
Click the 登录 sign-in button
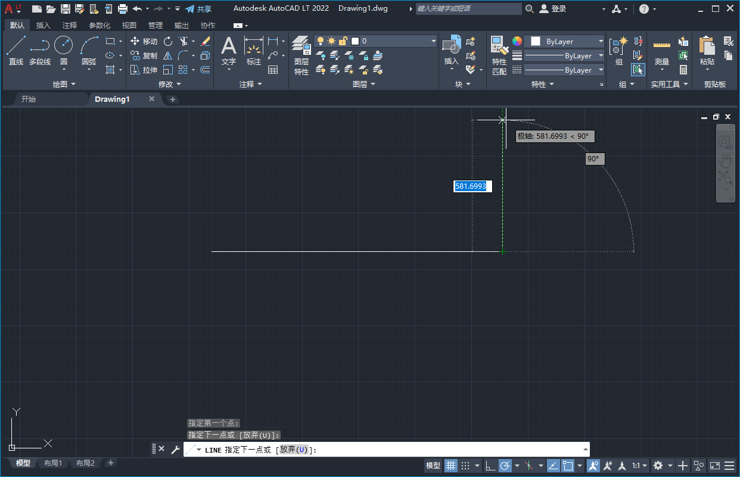point(557,8)
